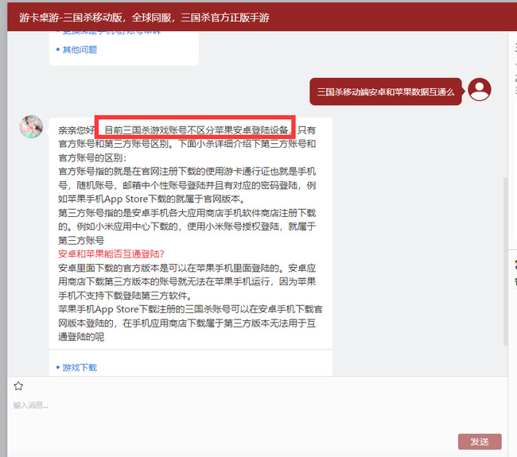
Task: Click the sent message 三国杀移动端安卓和苹果数据互通么
Action: click(386, 92)
